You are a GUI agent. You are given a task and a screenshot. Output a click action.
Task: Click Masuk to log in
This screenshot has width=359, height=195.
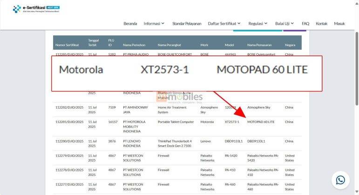[x=339, y=24]
